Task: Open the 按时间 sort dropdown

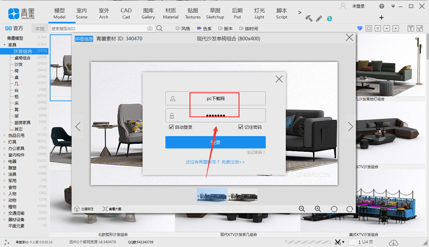Action: pos(249,28)
